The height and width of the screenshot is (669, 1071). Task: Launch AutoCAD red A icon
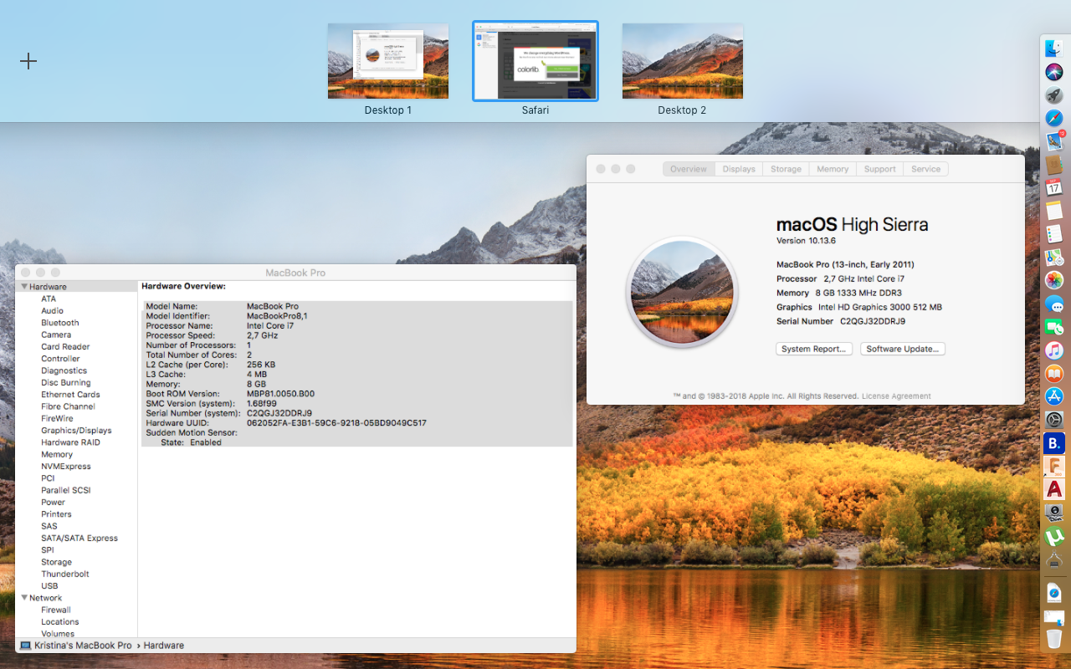1054,489
